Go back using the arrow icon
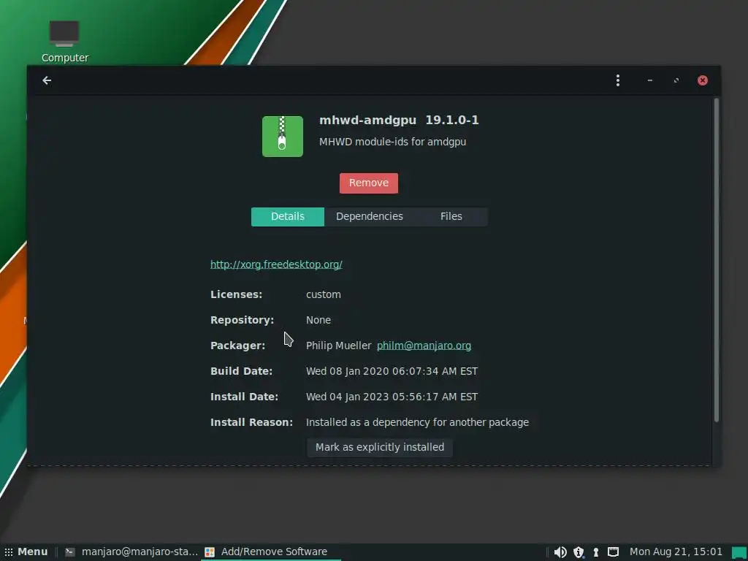Viewport: 748px width, 561px height. 47,80
